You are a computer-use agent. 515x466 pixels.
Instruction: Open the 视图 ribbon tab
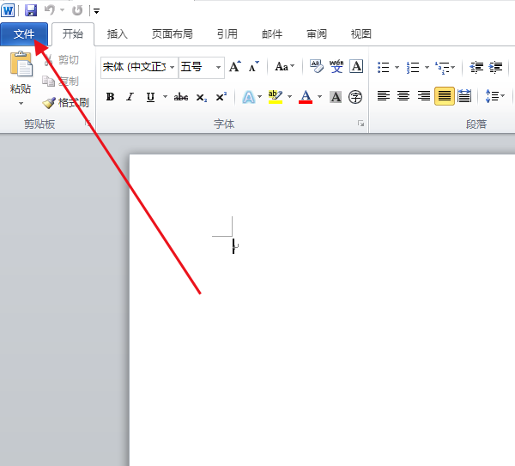click(x=361, y=34)
